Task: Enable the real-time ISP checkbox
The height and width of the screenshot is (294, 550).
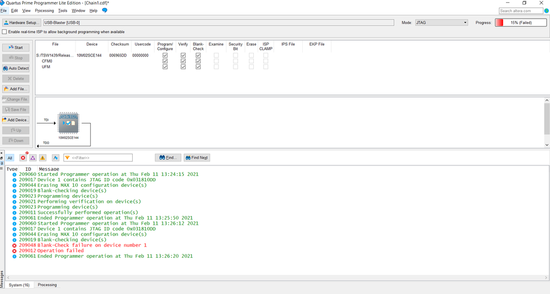Action: click(x=5, y=32)
